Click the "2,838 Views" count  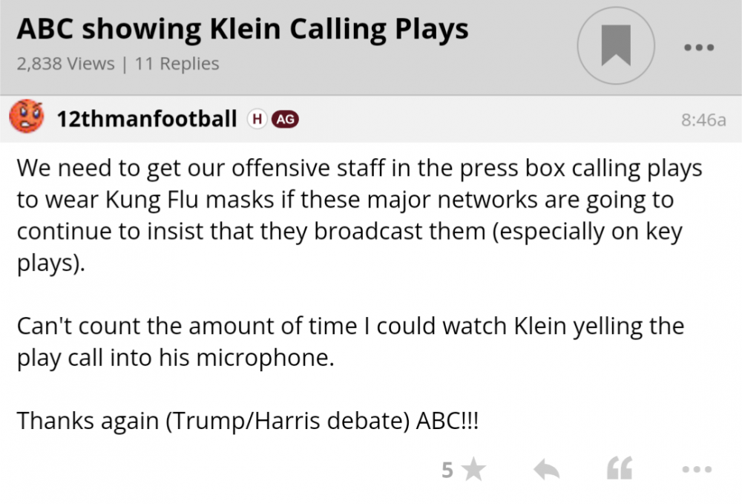pyautogui.click(x=65, y=64)
